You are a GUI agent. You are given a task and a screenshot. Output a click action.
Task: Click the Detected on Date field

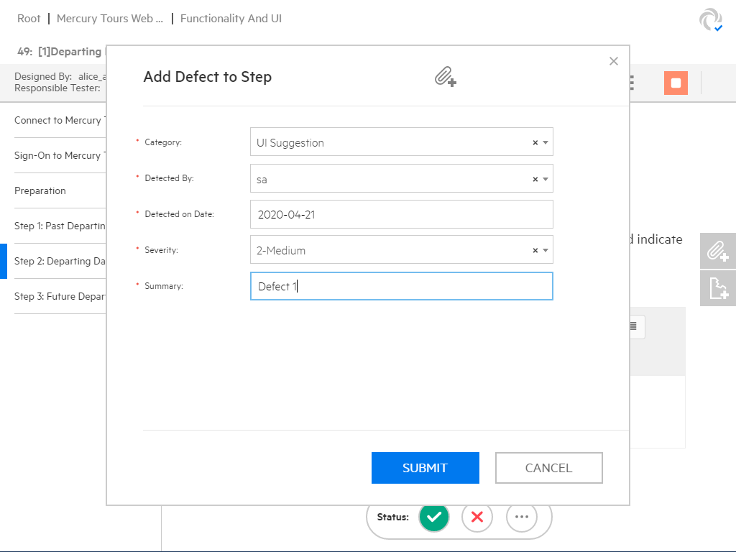[x=401, y=214]
